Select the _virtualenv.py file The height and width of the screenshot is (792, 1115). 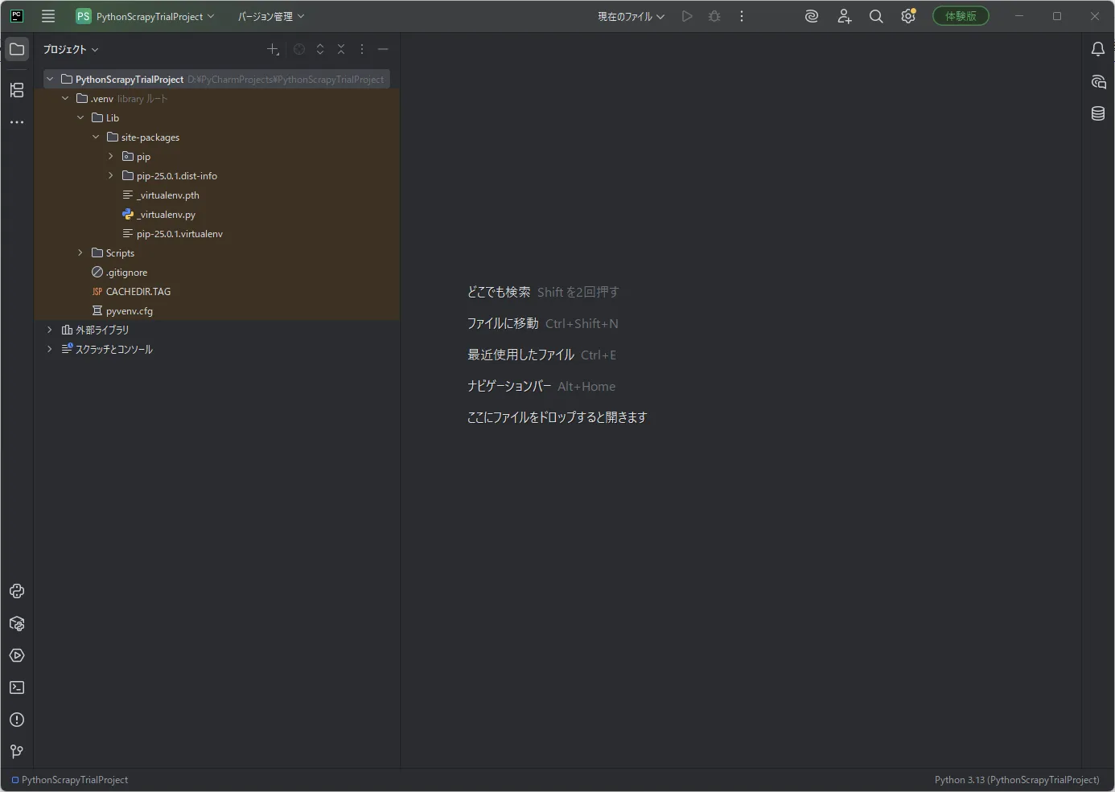166,215
